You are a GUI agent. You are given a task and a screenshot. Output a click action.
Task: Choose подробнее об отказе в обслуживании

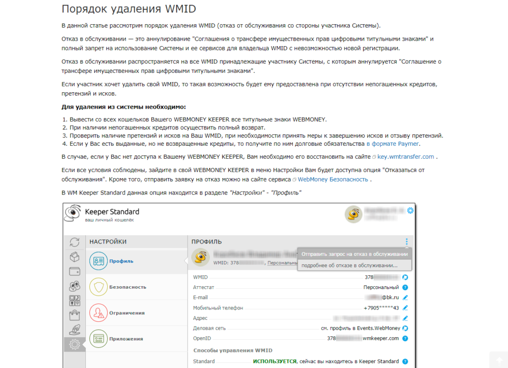(354, 265)
